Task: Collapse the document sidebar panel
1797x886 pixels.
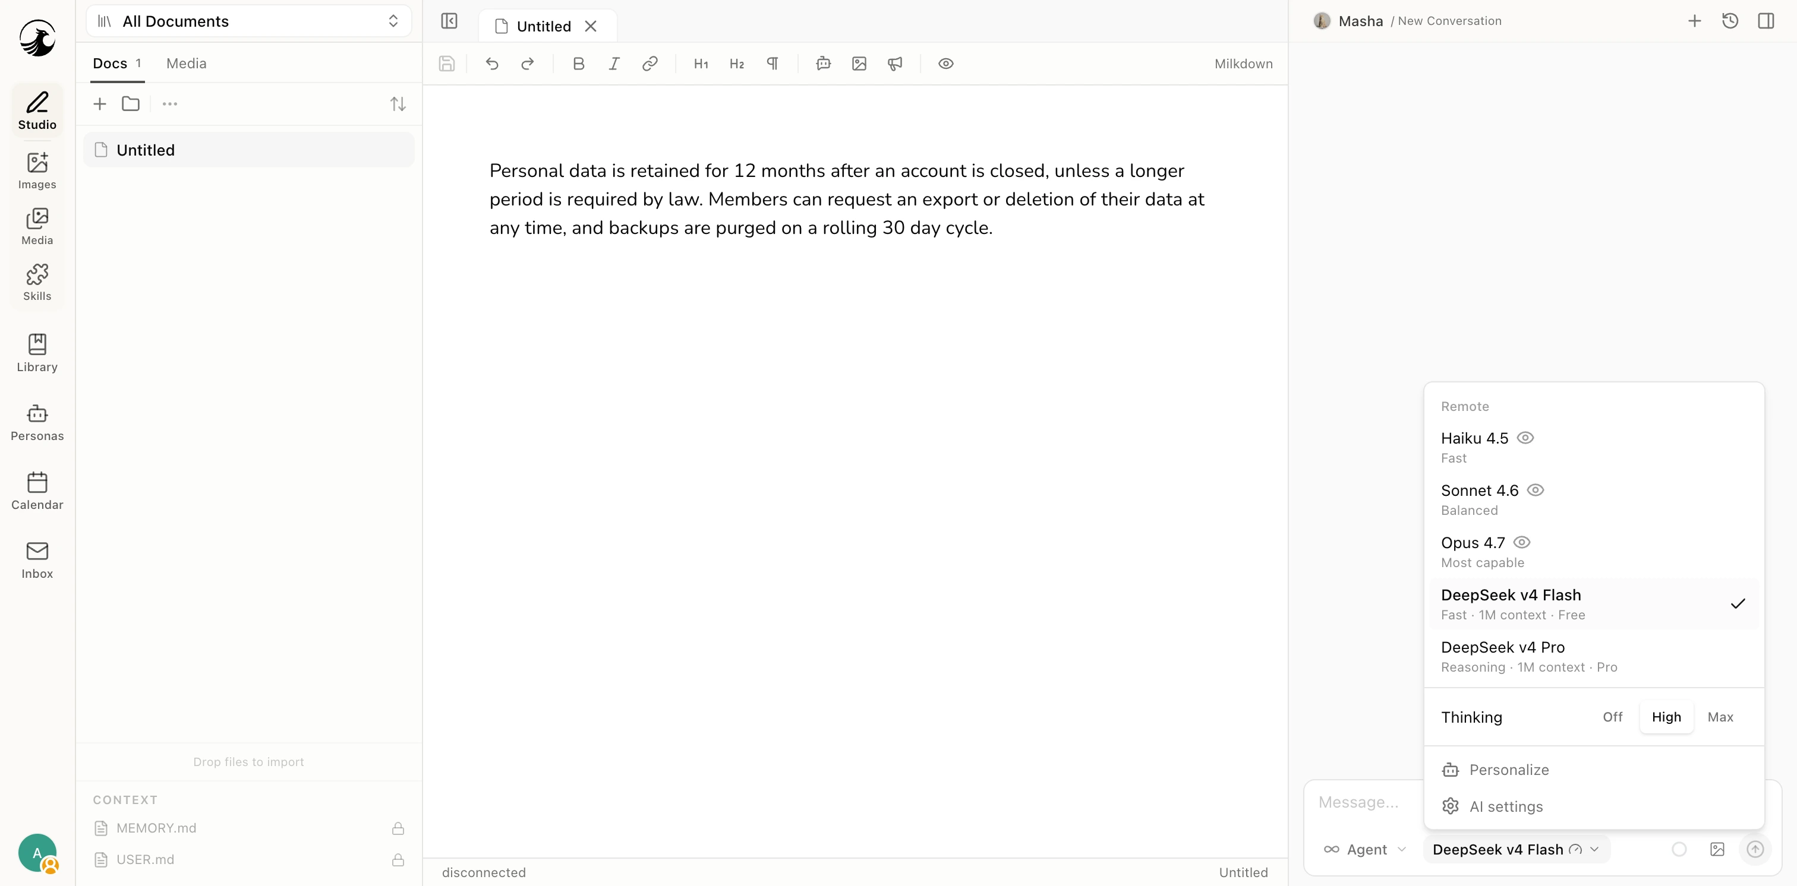Action: tap(449, 21)
